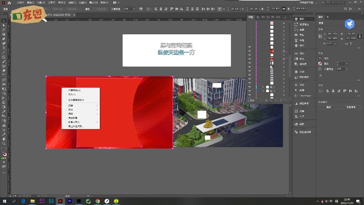
Task: Select the Eraser tool
Action: tap(4, 71)
